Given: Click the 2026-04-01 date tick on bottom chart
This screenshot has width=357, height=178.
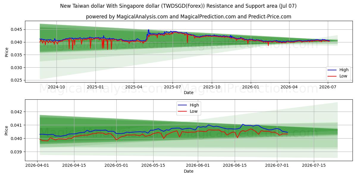Looking at the screenshot, I should coord(37,166).
